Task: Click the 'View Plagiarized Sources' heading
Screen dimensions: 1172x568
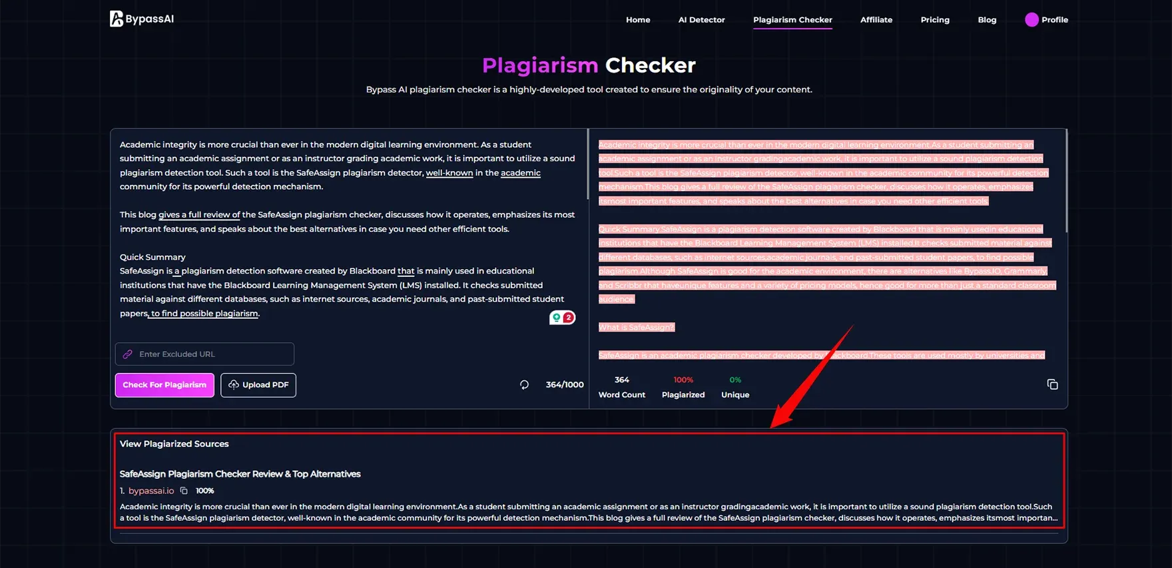Action: click(x=174, y=443)
